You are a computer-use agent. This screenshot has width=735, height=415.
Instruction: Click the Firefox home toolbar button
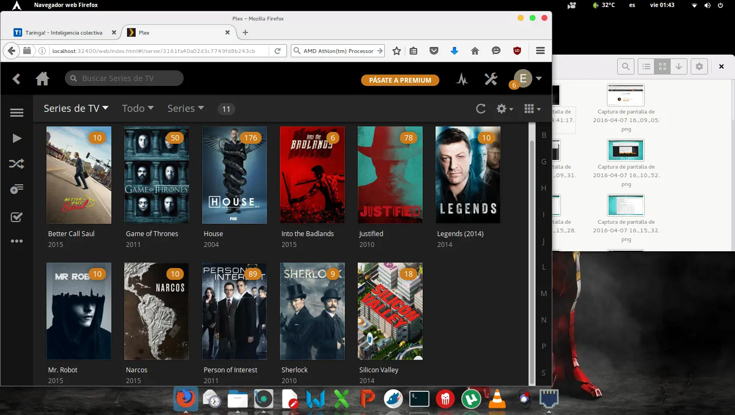click(475, 51)
